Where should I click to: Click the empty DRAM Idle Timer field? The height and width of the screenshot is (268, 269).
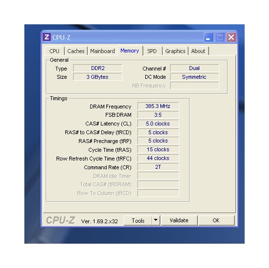[158, 176]
